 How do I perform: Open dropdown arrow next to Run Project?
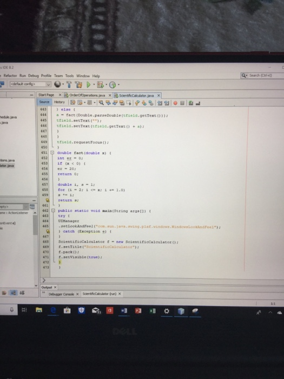coord(94,85)
